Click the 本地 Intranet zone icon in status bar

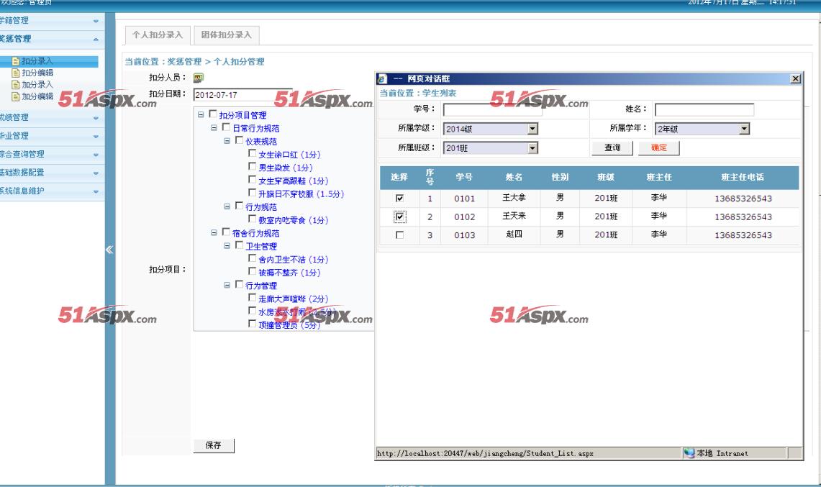(689, 453)
